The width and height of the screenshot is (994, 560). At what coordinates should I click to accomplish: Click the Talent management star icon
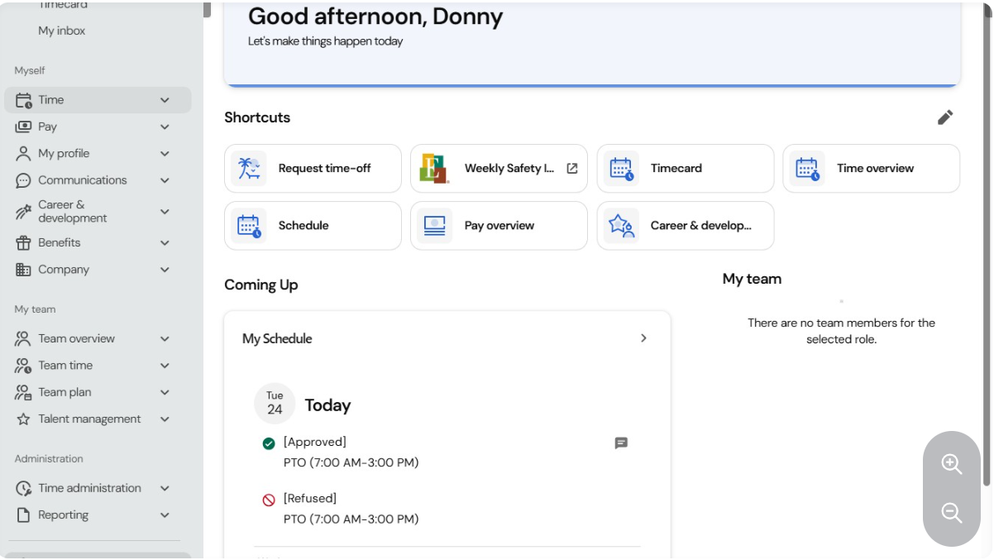click(23, 419)
